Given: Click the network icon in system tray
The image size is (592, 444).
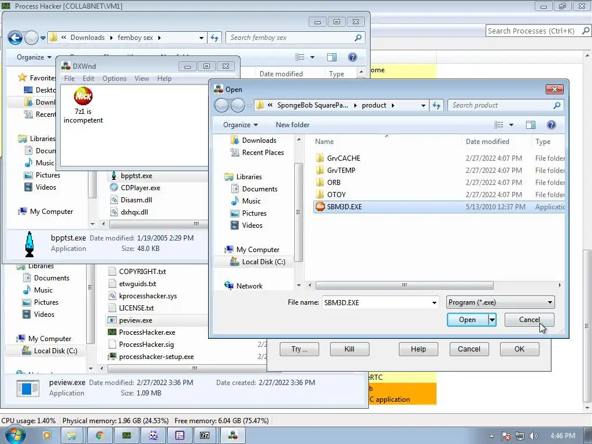Looking at the screenshot, I should pos(520,436).
